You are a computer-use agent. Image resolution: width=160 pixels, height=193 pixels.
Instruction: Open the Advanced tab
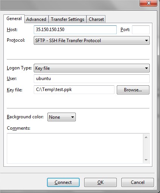pos(36,19)
